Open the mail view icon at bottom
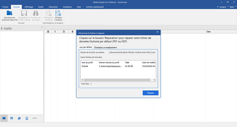This screenshot has width=237, height=127. click(x=4, y=118)
